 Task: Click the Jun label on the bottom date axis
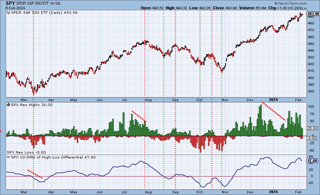[x=100, y=192]
